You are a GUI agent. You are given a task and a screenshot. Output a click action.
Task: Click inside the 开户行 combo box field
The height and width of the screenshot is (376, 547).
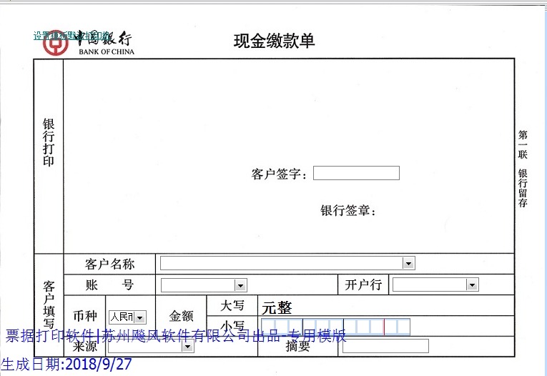[428, 285]
